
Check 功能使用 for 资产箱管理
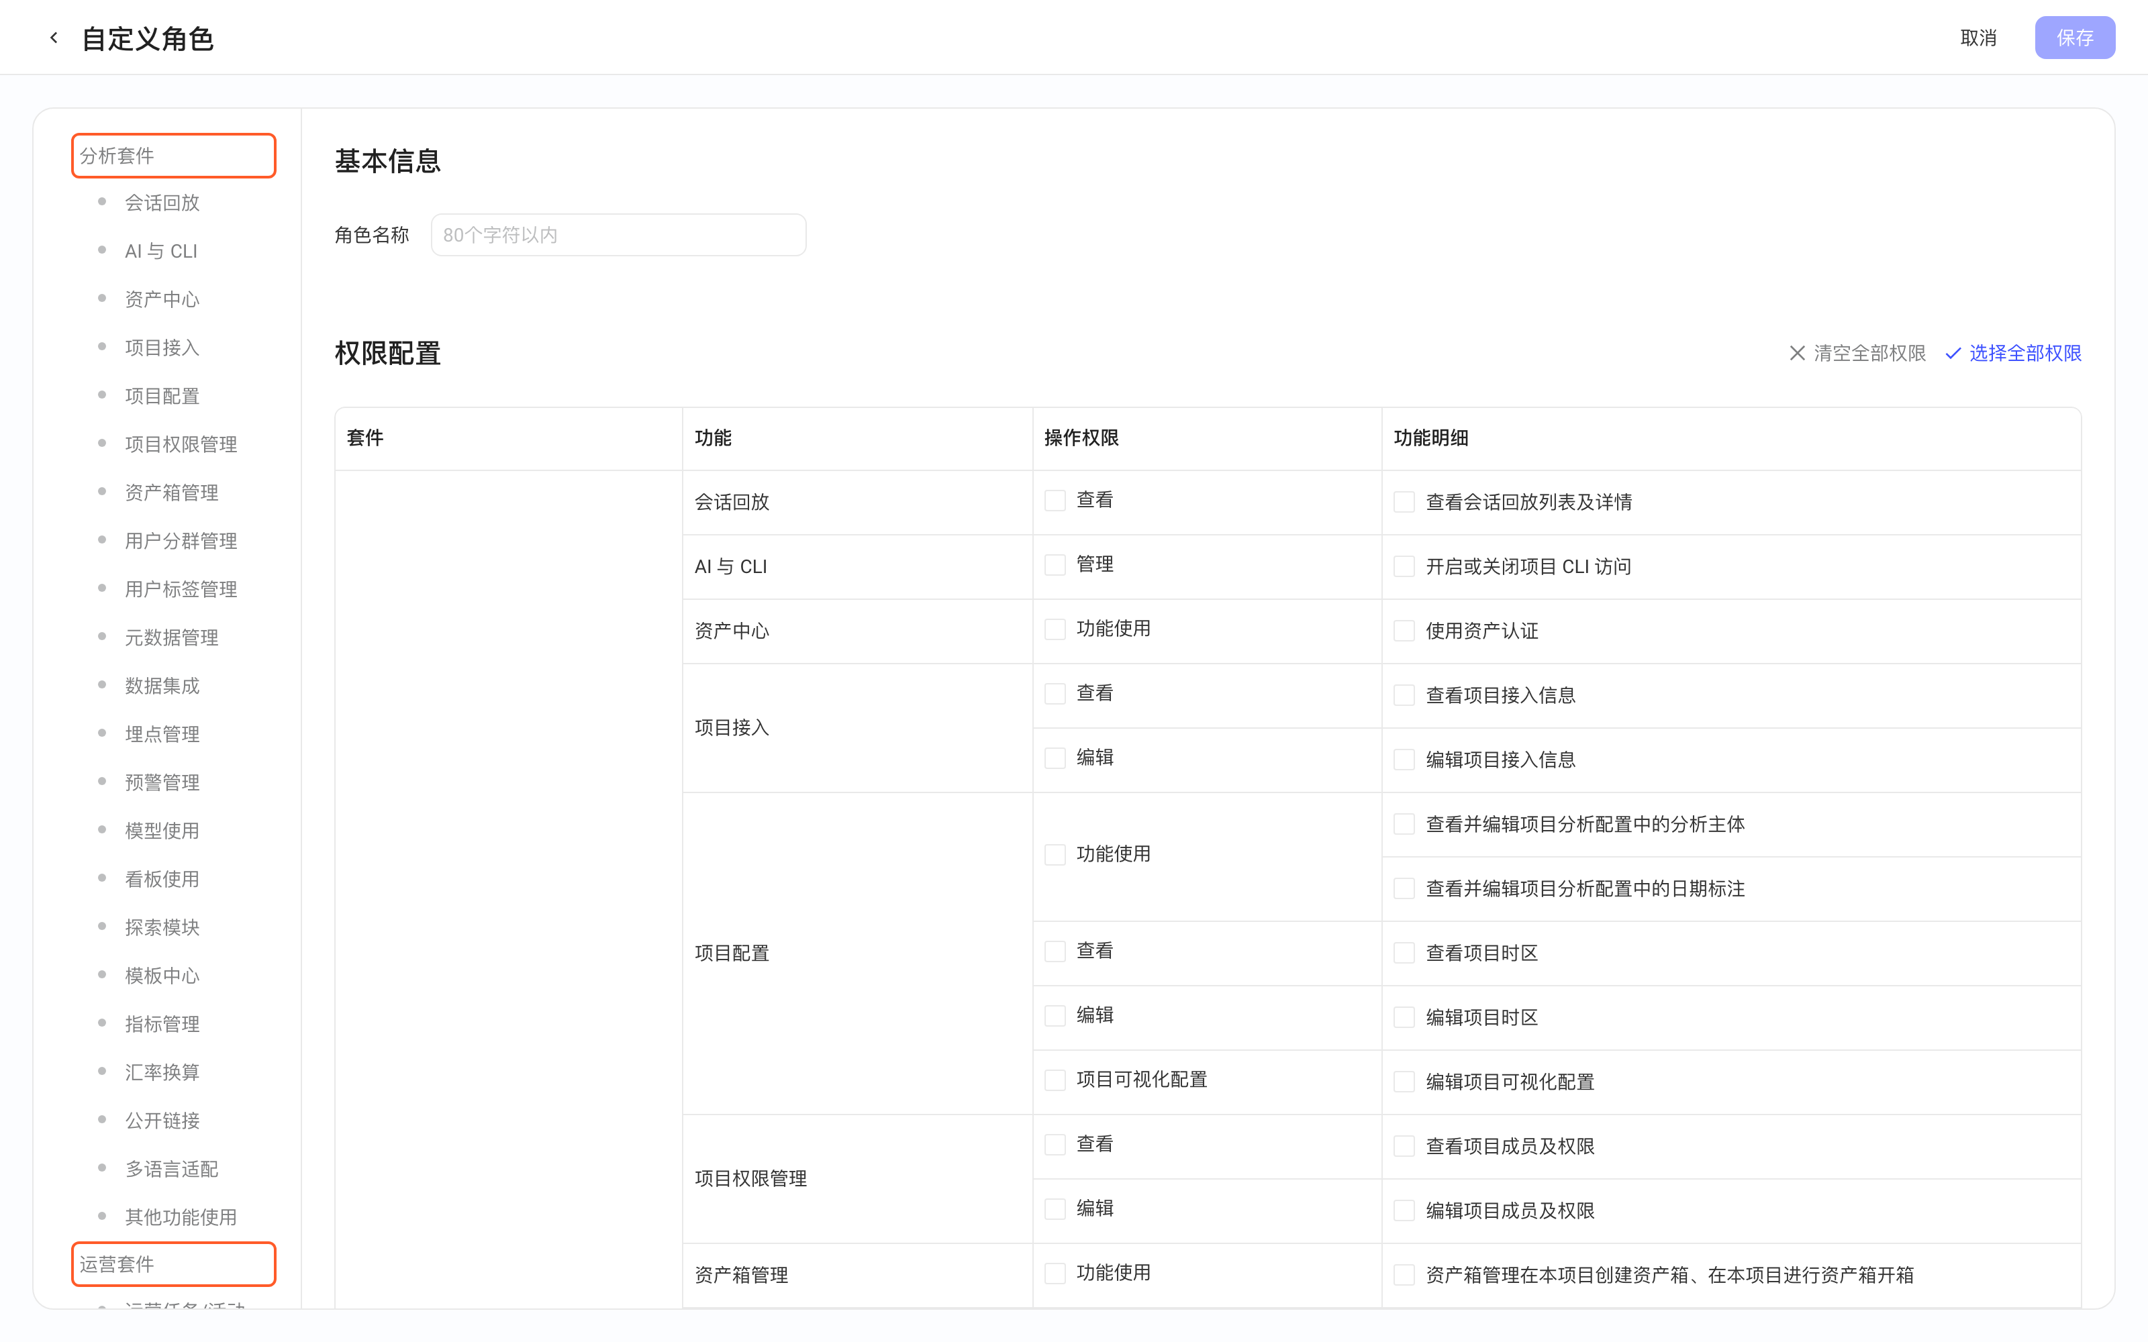(x=1055, y=1274)
